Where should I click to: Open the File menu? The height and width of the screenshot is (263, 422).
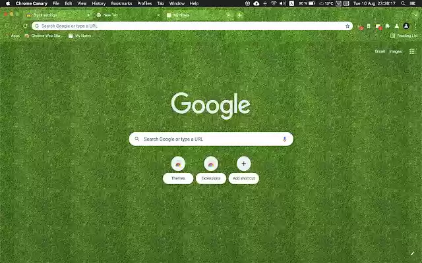[56, 3]
